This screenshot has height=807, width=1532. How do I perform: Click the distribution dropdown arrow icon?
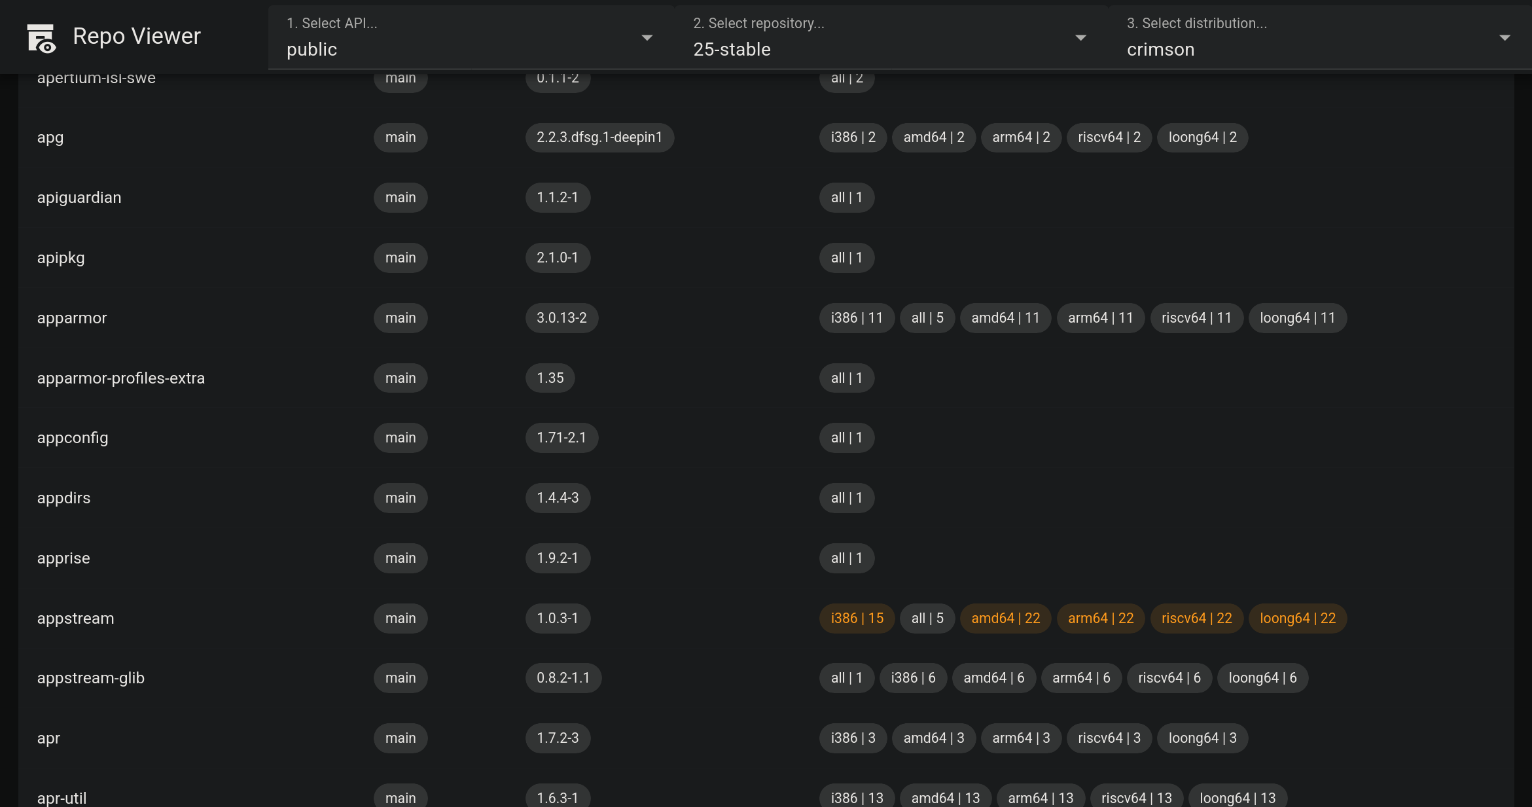tap(1505, 38)
